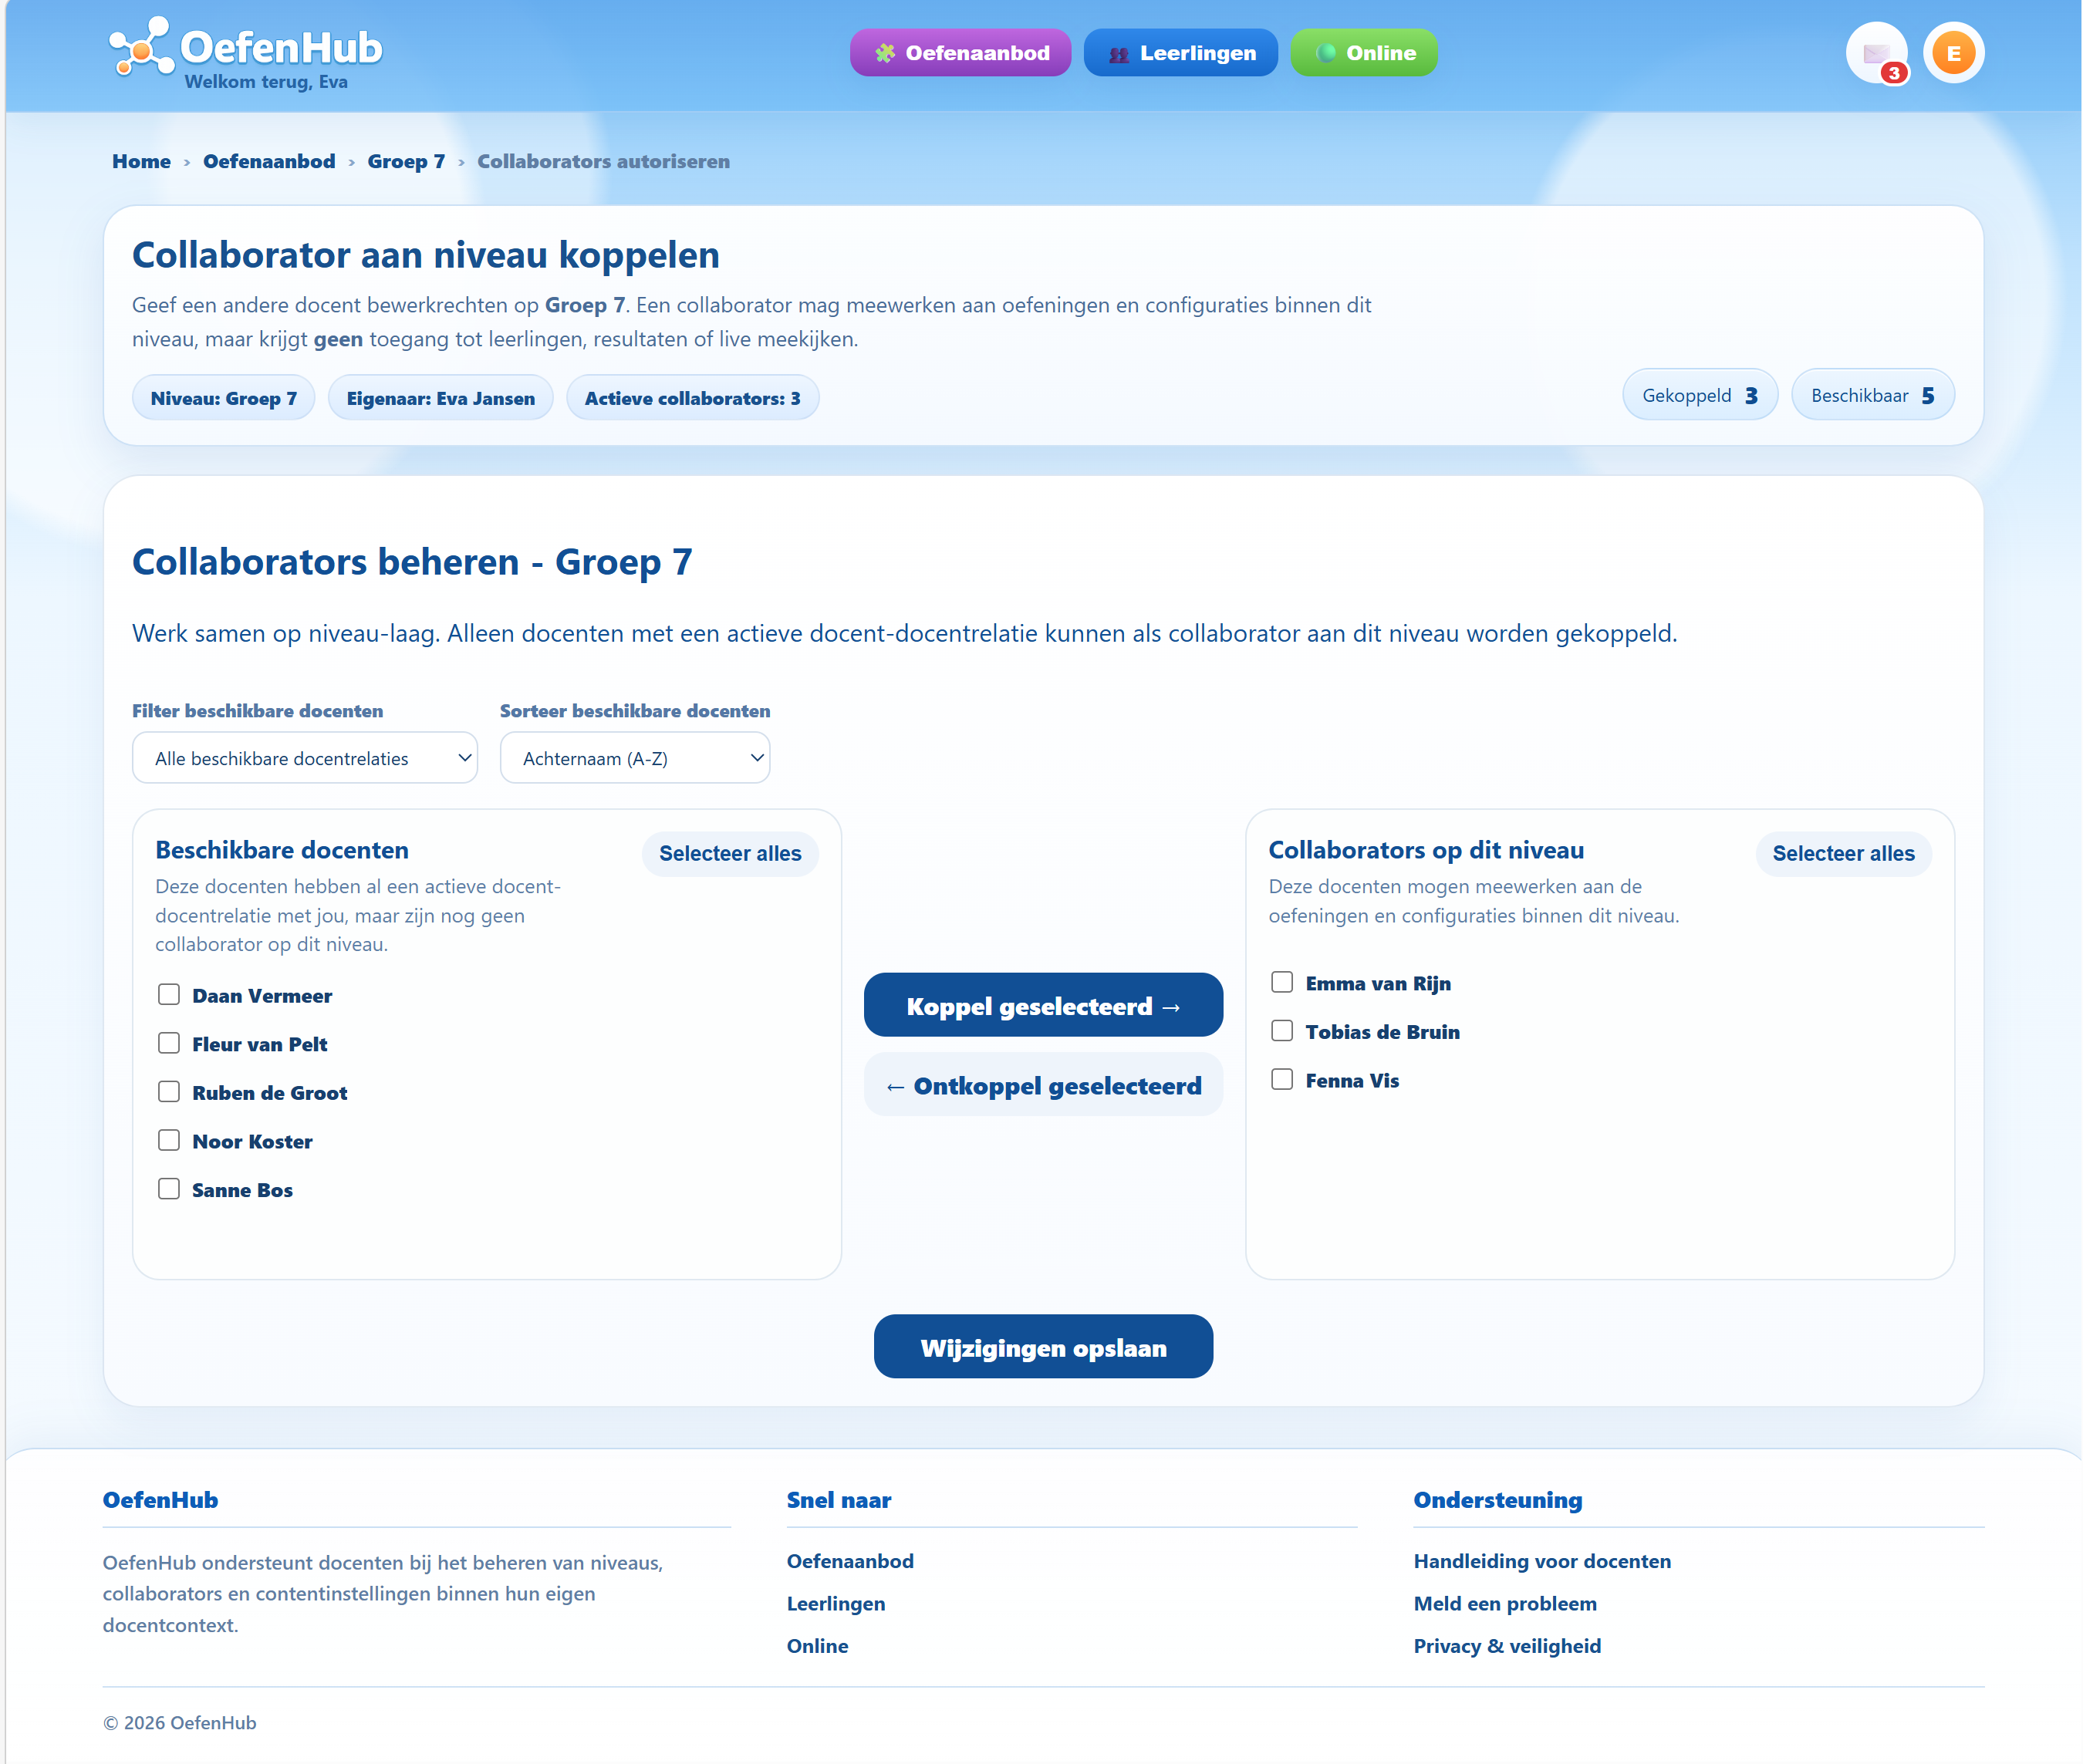Open the Leerlingen navigation button

click(1180, 53)
